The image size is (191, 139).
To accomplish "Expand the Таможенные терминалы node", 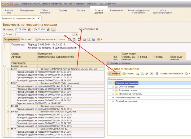I will (113, 94).
